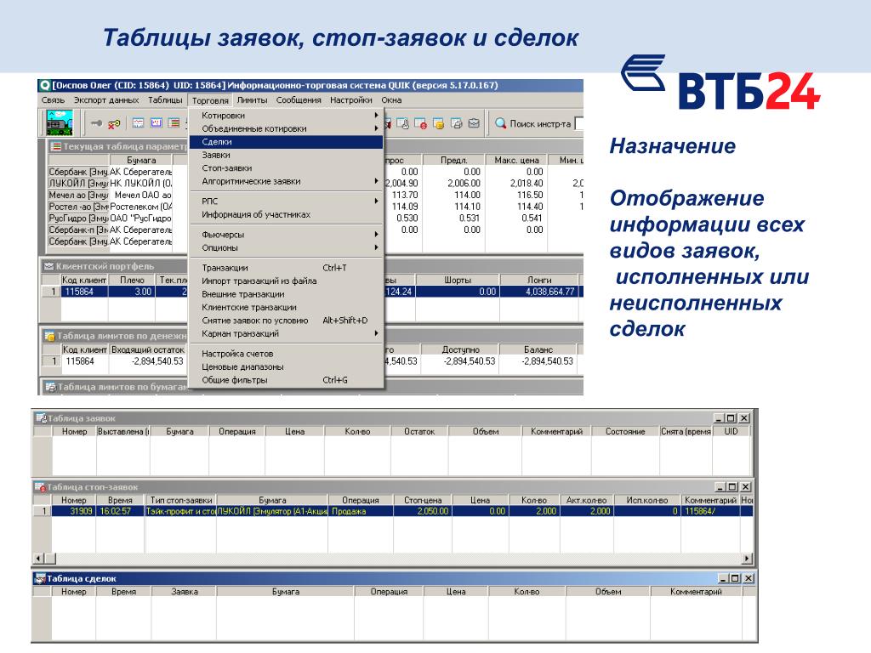Select Информация об участниках entry
Viewport: 871px width, 653px height.
pos(286,215)
